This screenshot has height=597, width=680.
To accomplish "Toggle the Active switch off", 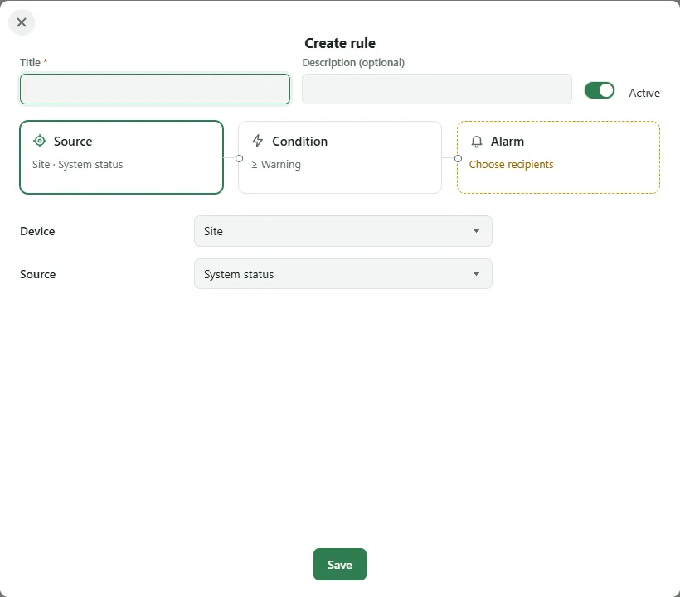I will [600, 90].
